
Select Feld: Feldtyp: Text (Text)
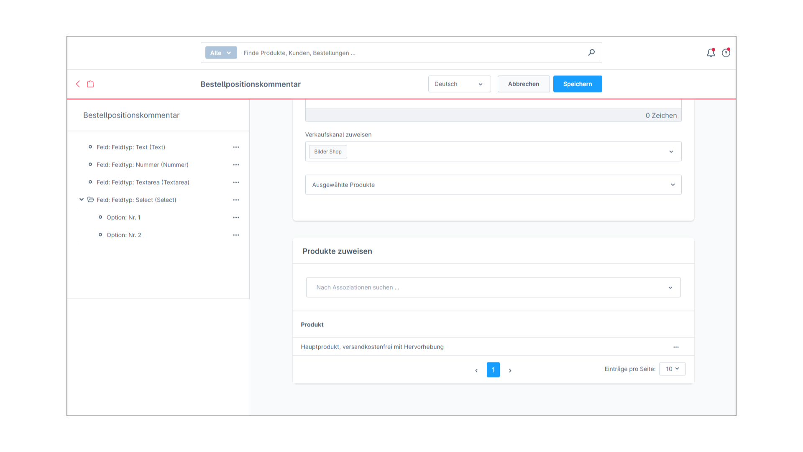pos(131,147)
